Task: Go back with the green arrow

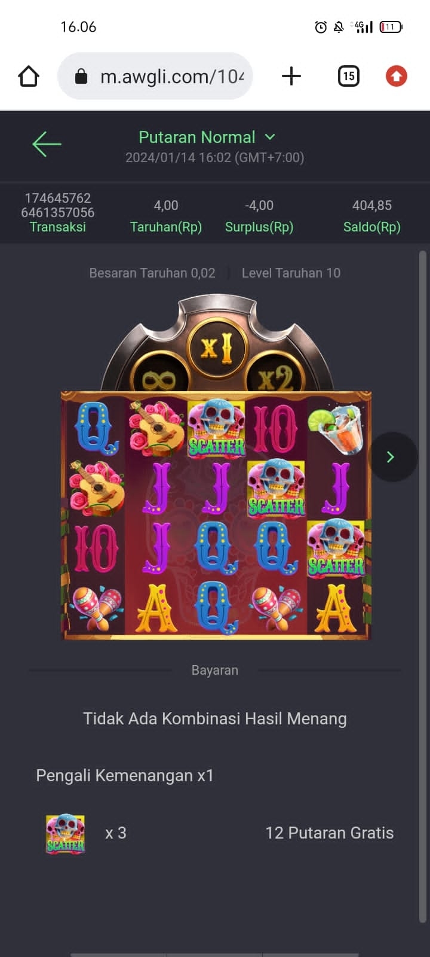Action: coord(47,144)
